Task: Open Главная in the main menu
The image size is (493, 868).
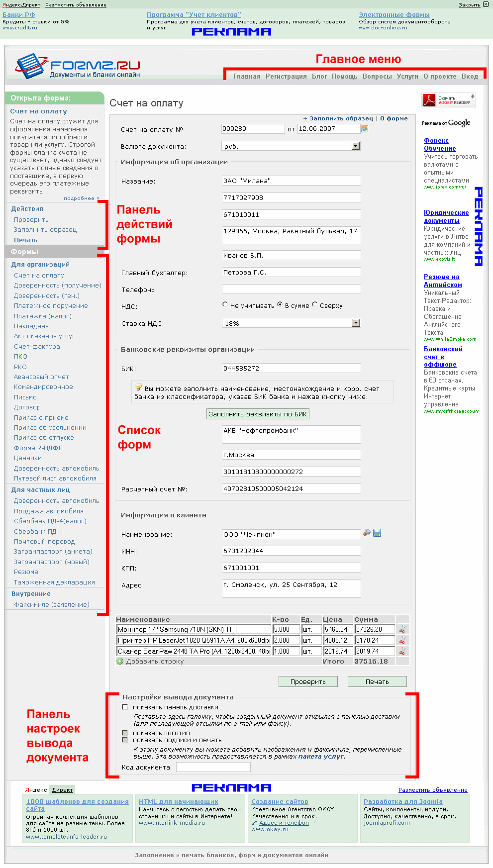Action: [247, 77]
